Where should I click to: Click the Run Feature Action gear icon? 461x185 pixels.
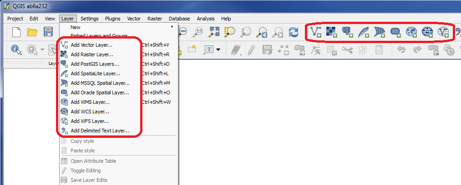32,49
